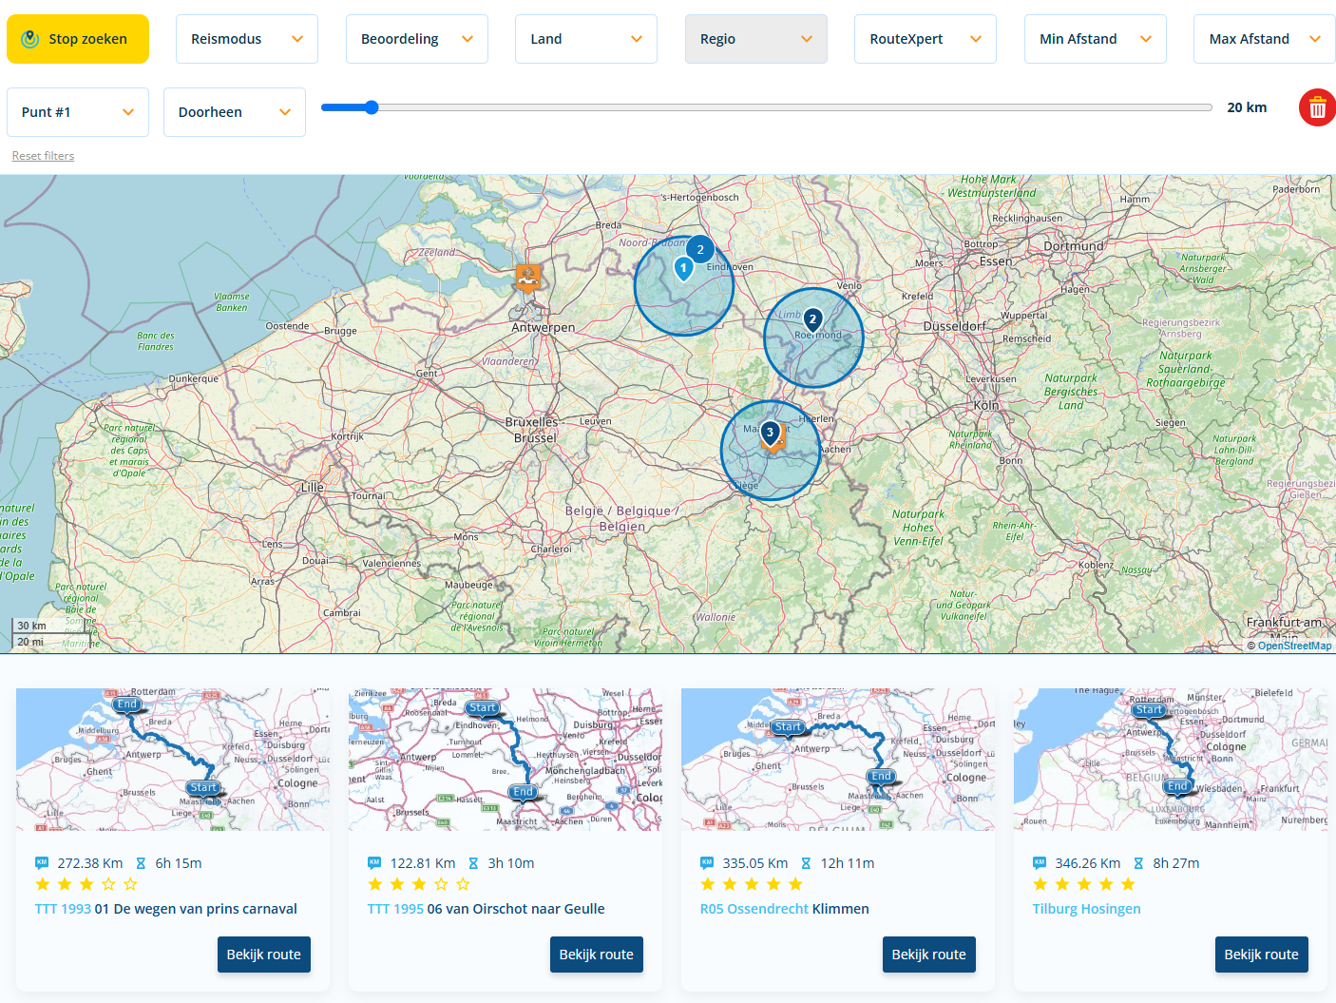The image size is (1336, 1003).
Task: Click the KM icon beside 335.05 Km
Action: point(707,863)
